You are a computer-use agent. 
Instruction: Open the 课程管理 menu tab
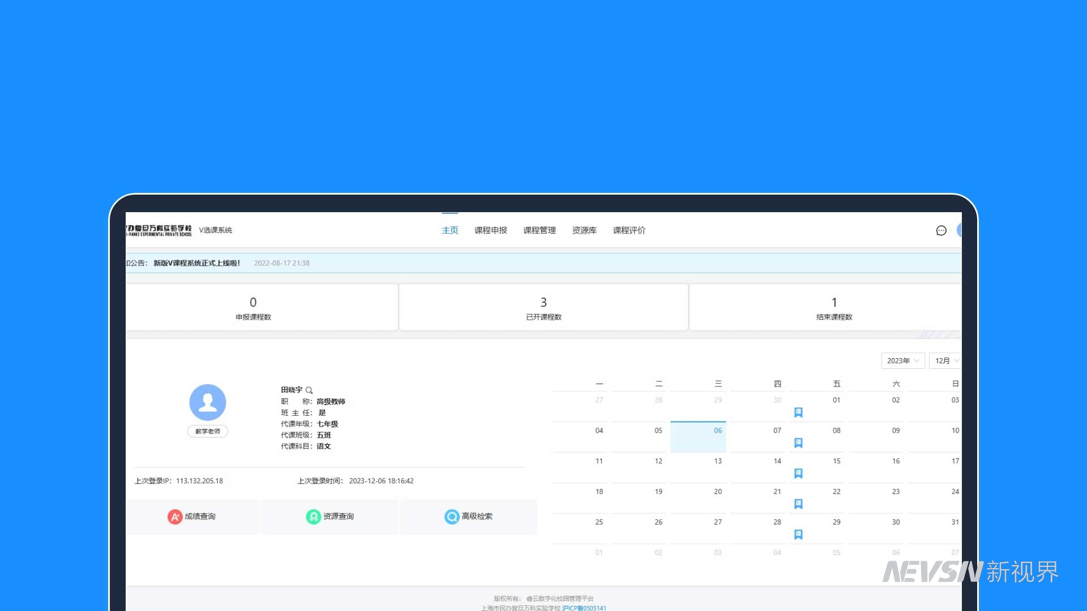pyautogui.click(x=539, y=230)
